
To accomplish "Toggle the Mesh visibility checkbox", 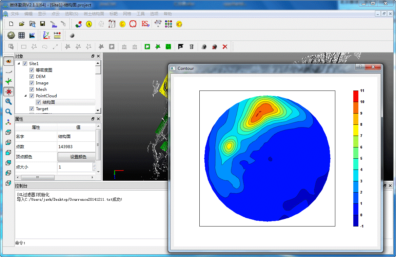I will coord(32,90).
